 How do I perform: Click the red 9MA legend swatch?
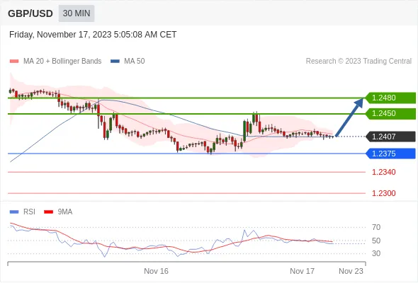[x=48, y=212]
